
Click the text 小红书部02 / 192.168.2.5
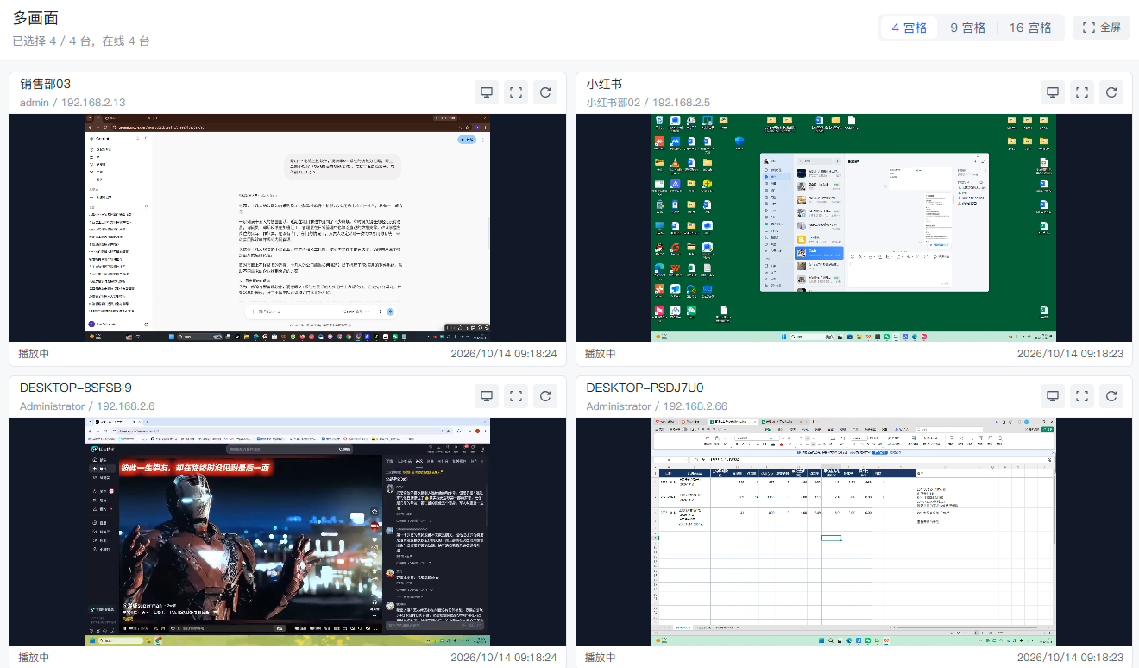pos(648,102)
